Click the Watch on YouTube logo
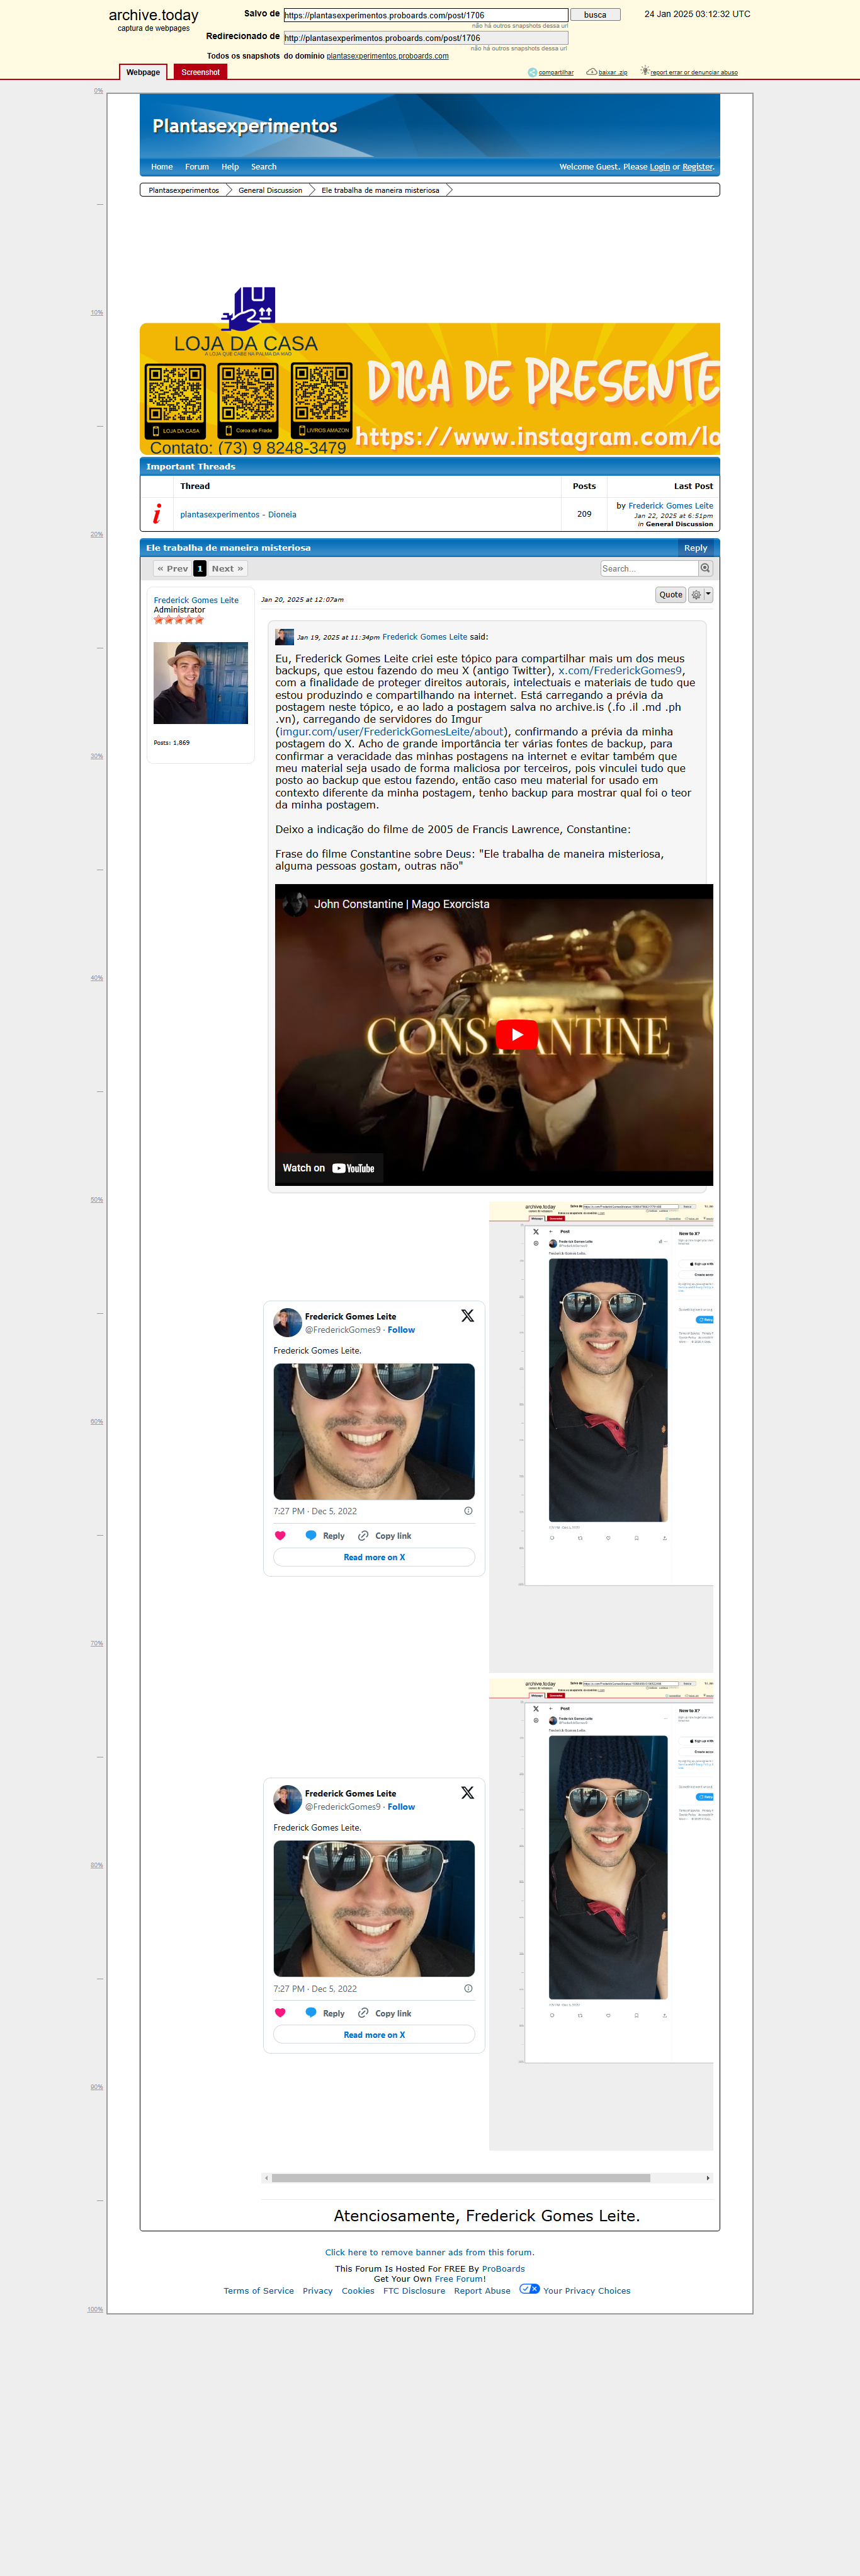Image resolution: width=860 pixels, height=2576 pixels. pyautogui.click(x=353, y=1168)
